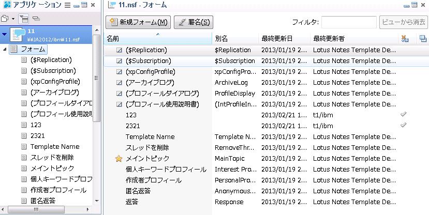Click the 署名(S) button
Image resolution: width=429 pixels, height=215 pixels.
pyautogui.click(x=194, y=22)
